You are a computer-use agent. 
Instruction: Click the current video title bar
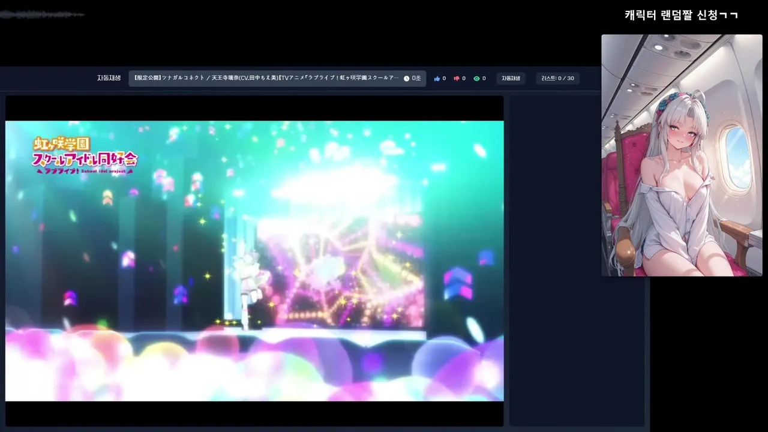coord(277,79)
